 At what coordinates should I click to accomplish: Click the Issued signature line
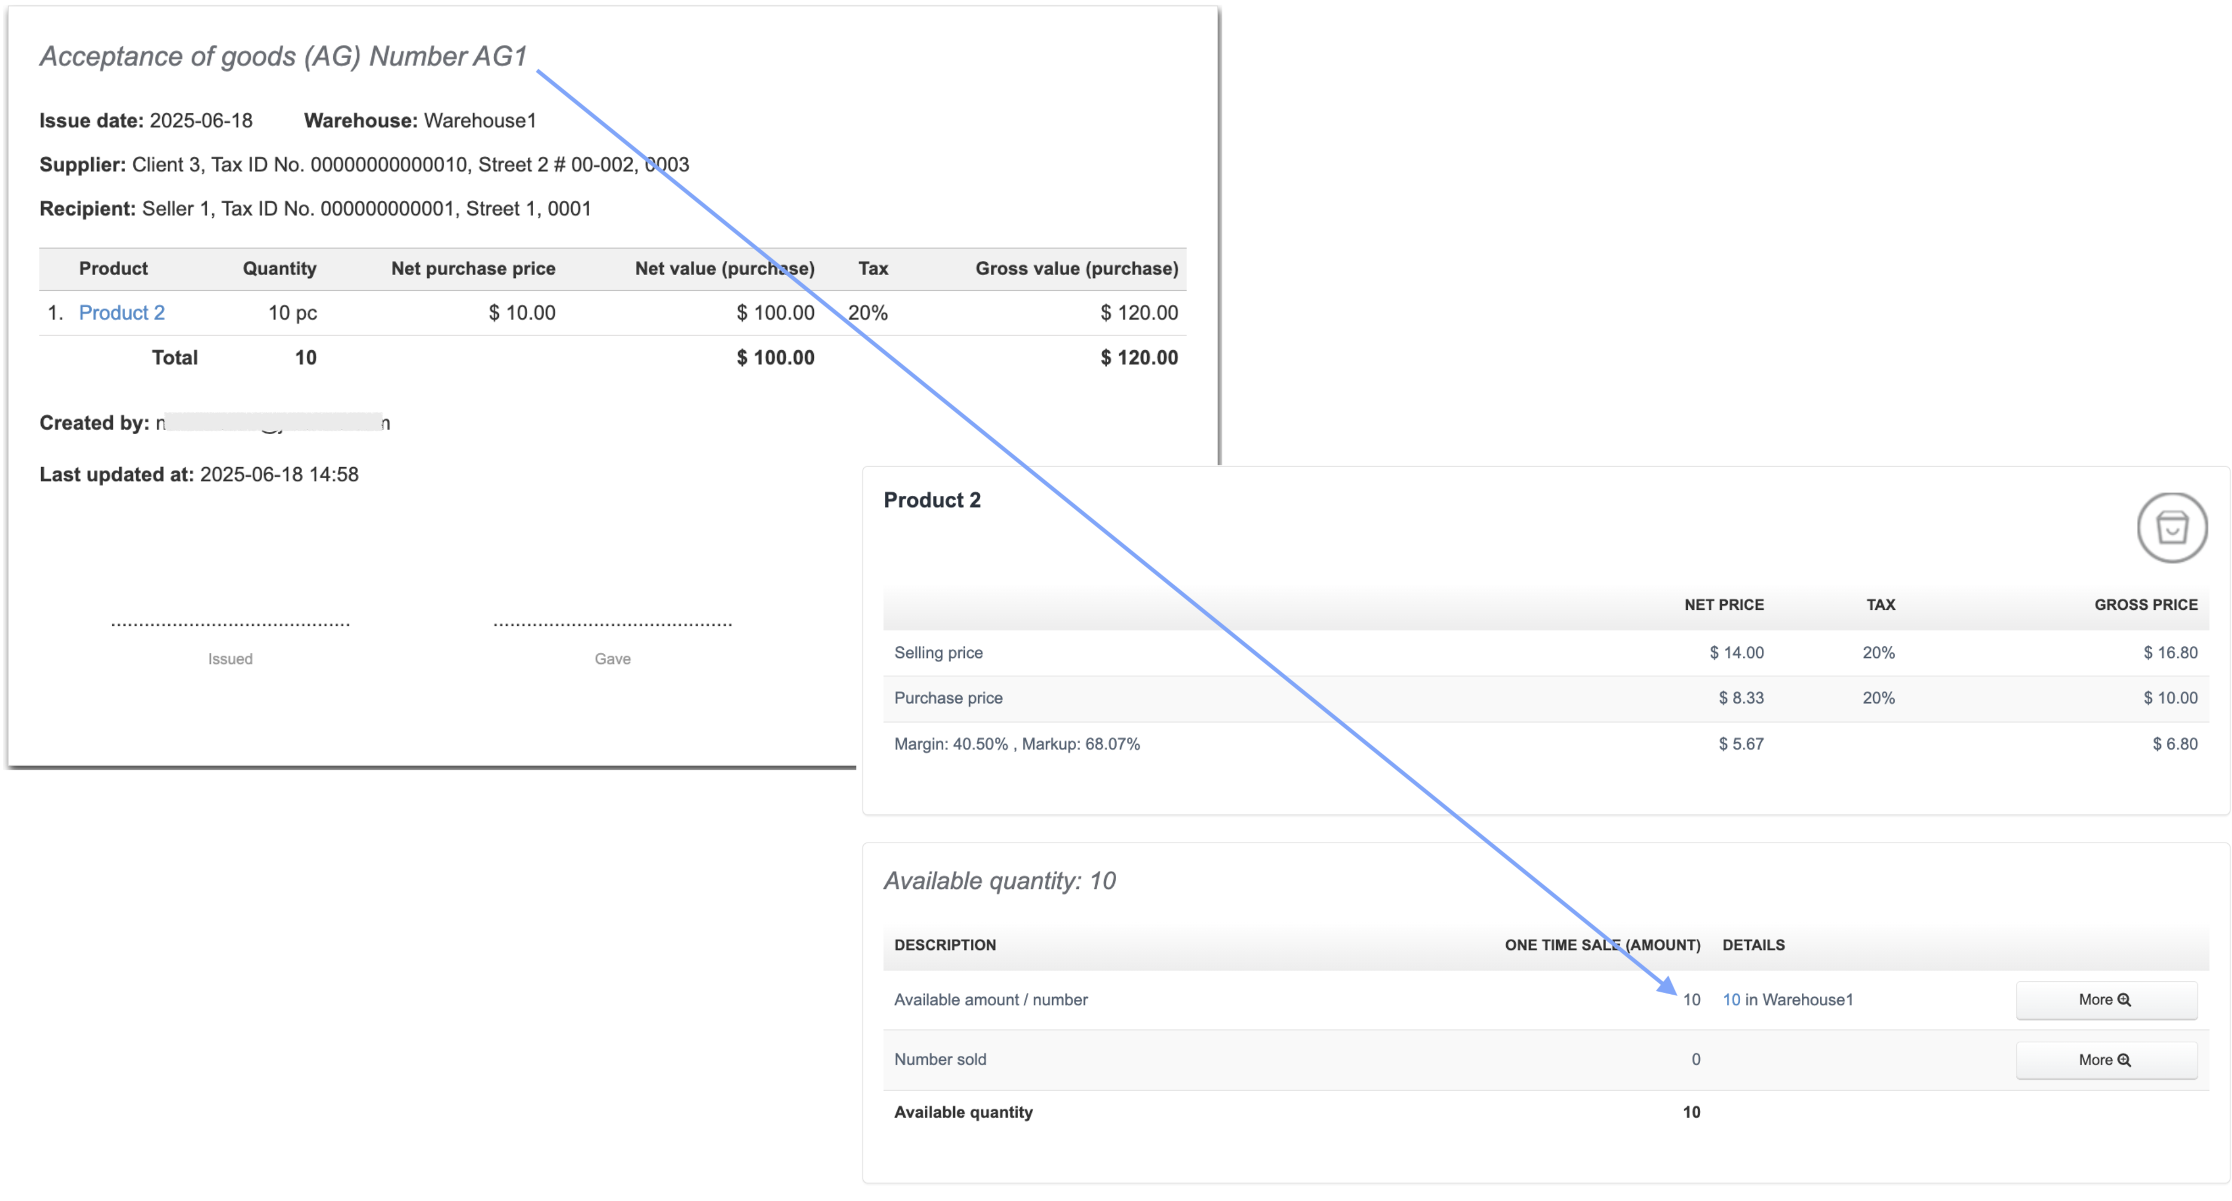tap(230, 625)
